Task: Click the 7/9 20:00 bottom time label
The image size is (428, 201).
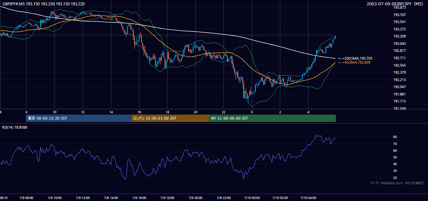Action: click(196, 198)
